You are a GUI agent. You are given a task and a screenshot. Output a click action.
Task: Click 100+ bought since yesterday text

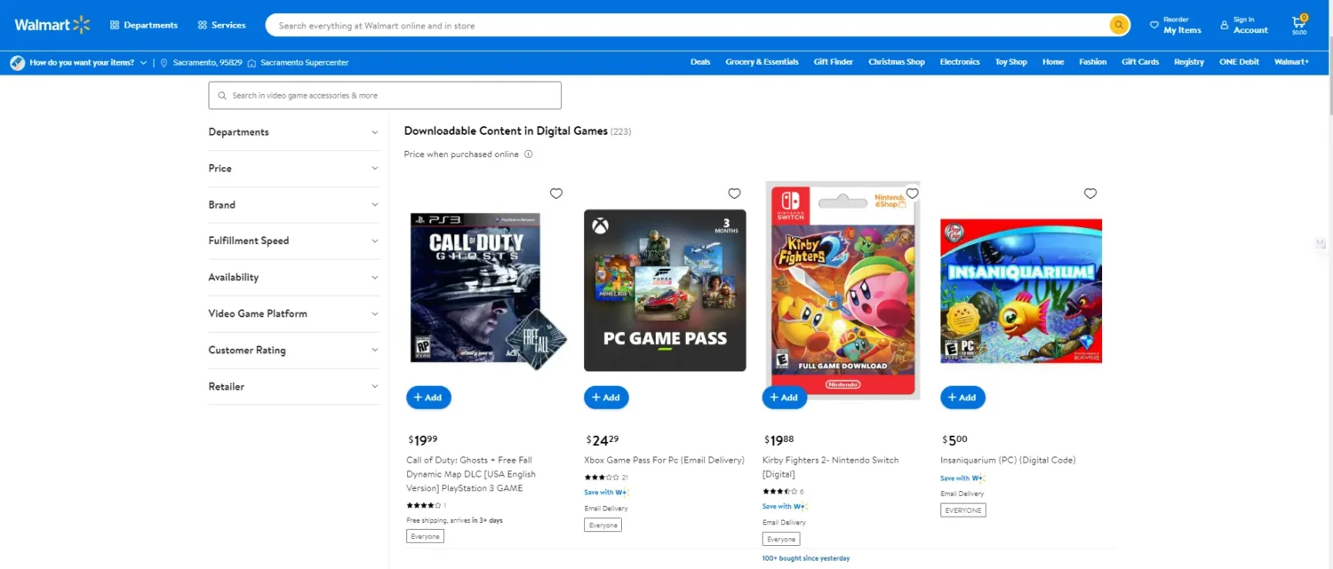[x=806, y=558]
